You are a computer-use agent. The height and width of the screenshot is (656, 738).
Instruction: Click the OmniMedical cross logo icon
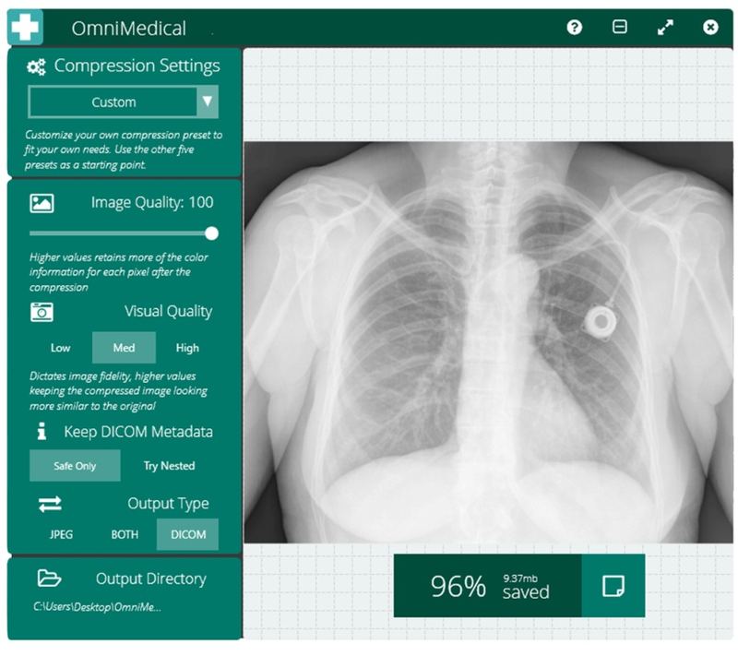click(x=25, y=27)
